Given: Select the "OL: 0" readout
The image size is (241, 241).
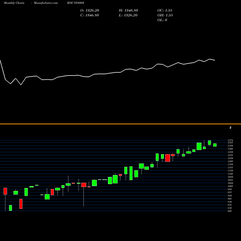Looking at the screenshot, I should [x=162, y=20].
